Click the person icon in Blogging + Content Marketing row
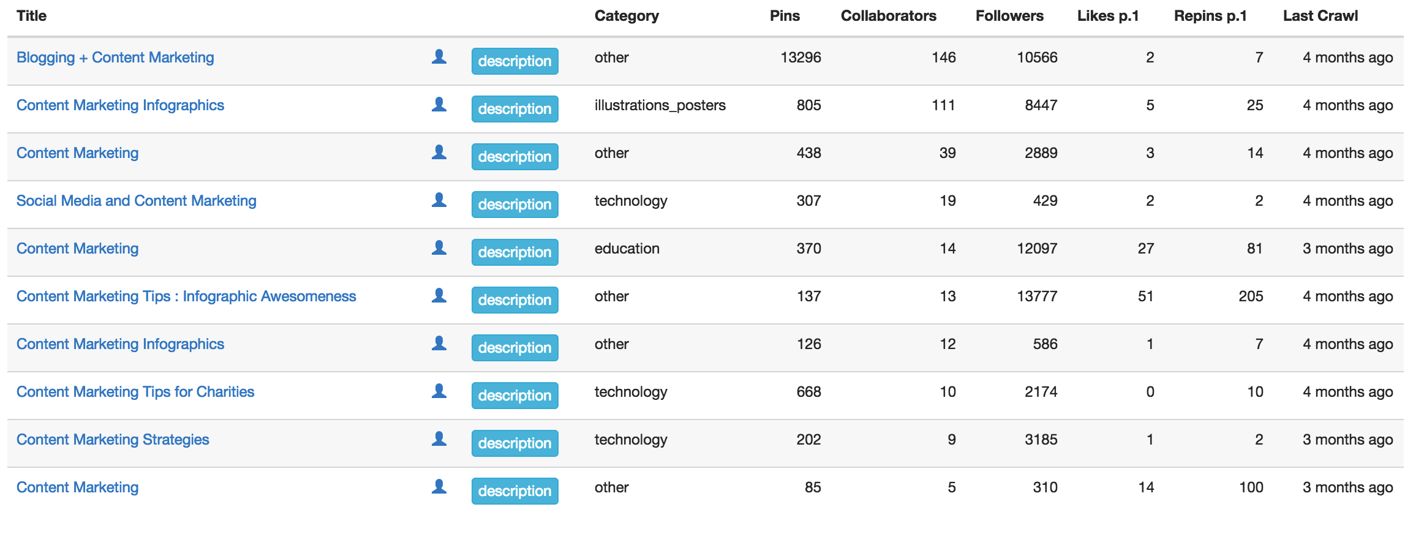This screenshot has height=534, width=1405. (x=439, y=57)
